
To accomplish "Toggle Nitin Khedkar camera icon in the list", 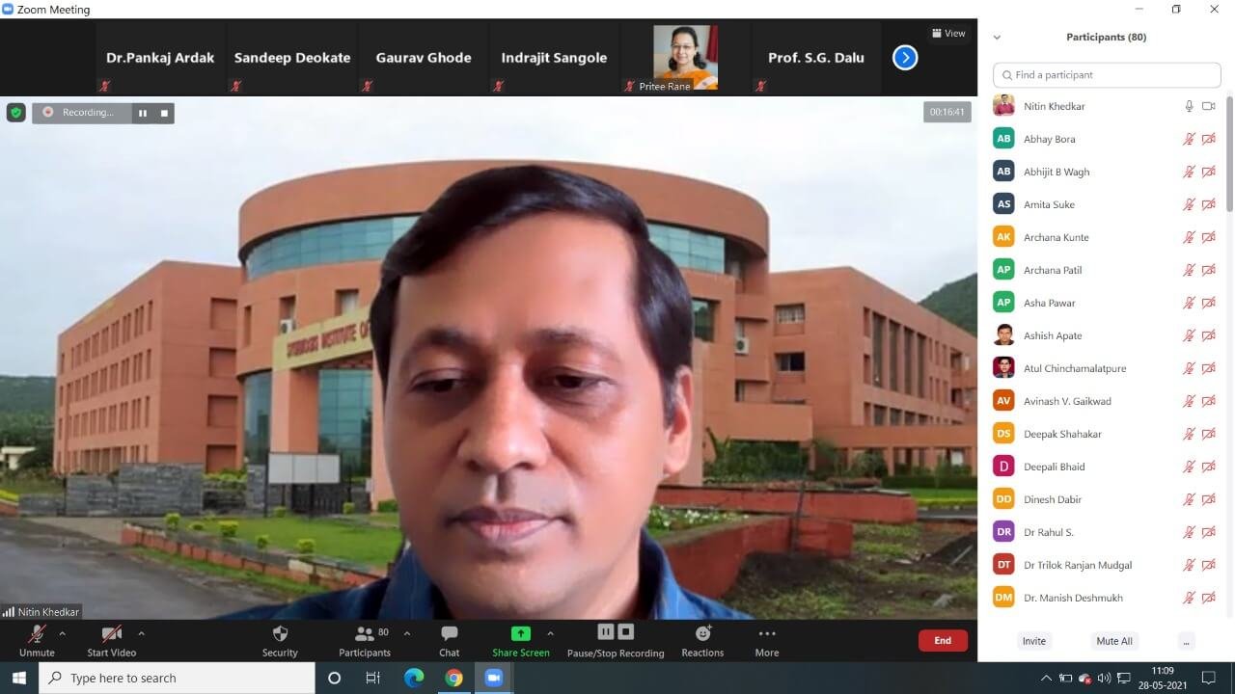I will [1208, 106].
